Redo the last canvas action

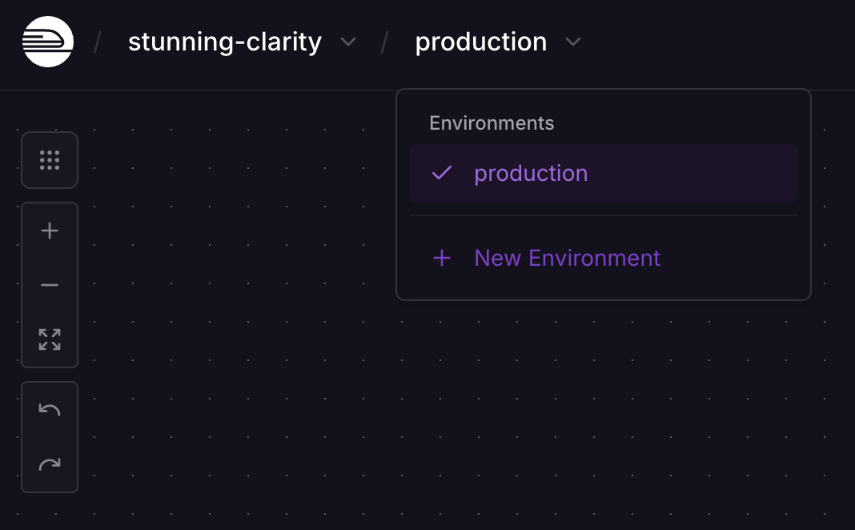(x=50, y=464)
